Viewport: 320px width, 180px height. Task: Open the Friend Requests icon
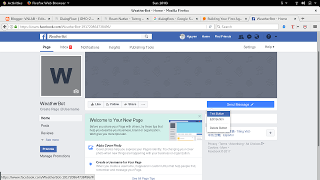click(241, 36)
